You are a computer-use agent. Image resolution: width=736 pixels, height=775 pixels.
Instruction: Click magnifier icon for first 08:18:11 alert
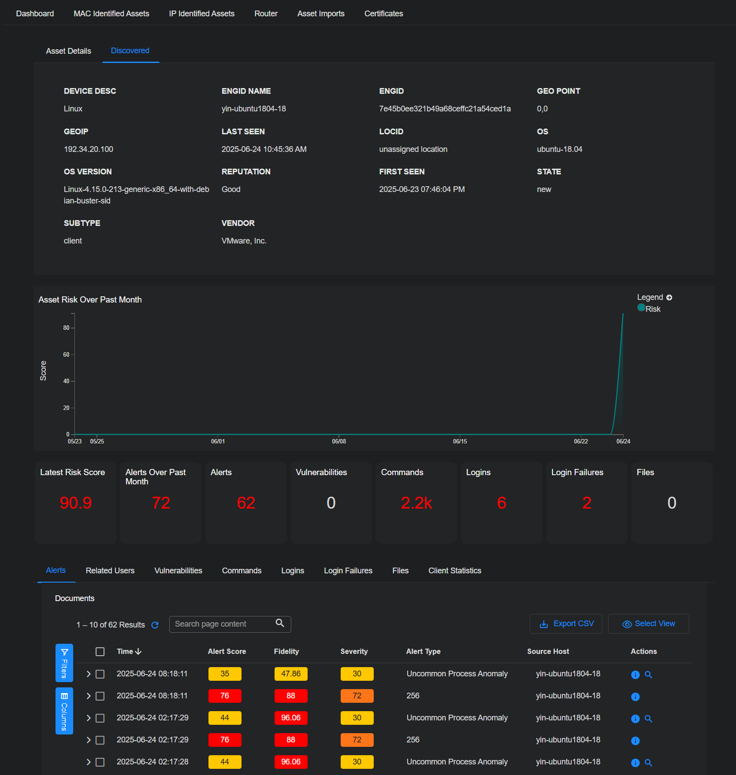(x=648, y=675)
